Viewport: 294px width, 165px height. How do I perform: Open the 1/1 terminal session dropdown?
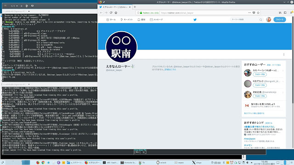coord(14,6)
